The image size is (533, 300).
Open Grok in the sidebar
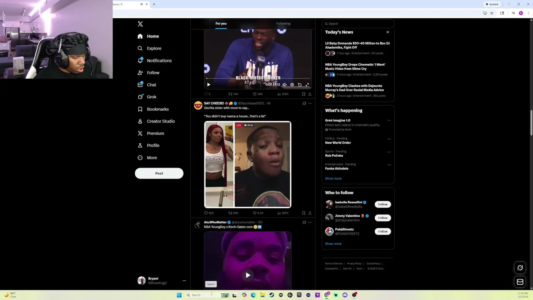point(147,97)
